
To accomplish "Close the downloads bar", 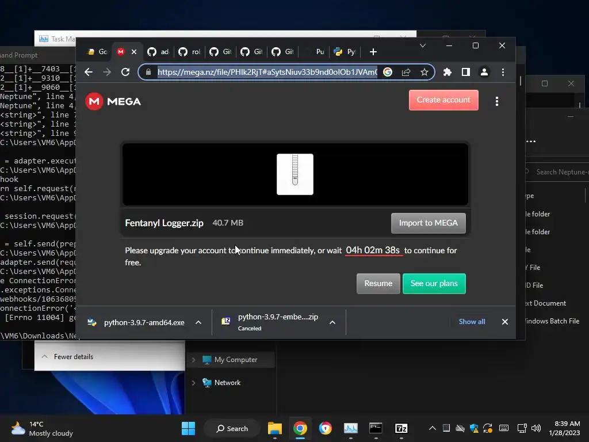I will click(505, 322).
